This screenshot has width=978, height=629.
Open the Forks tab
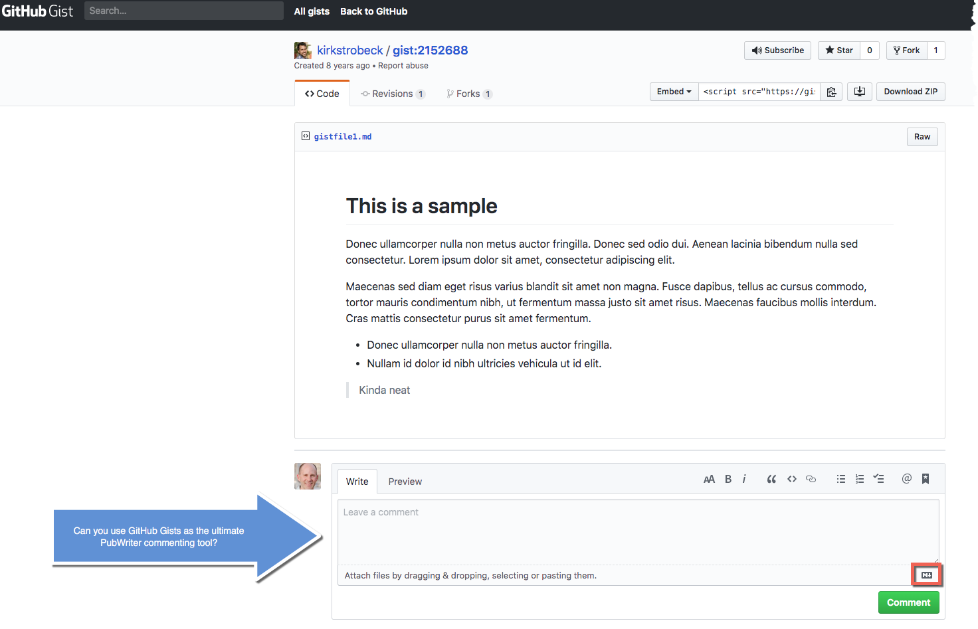469,94
